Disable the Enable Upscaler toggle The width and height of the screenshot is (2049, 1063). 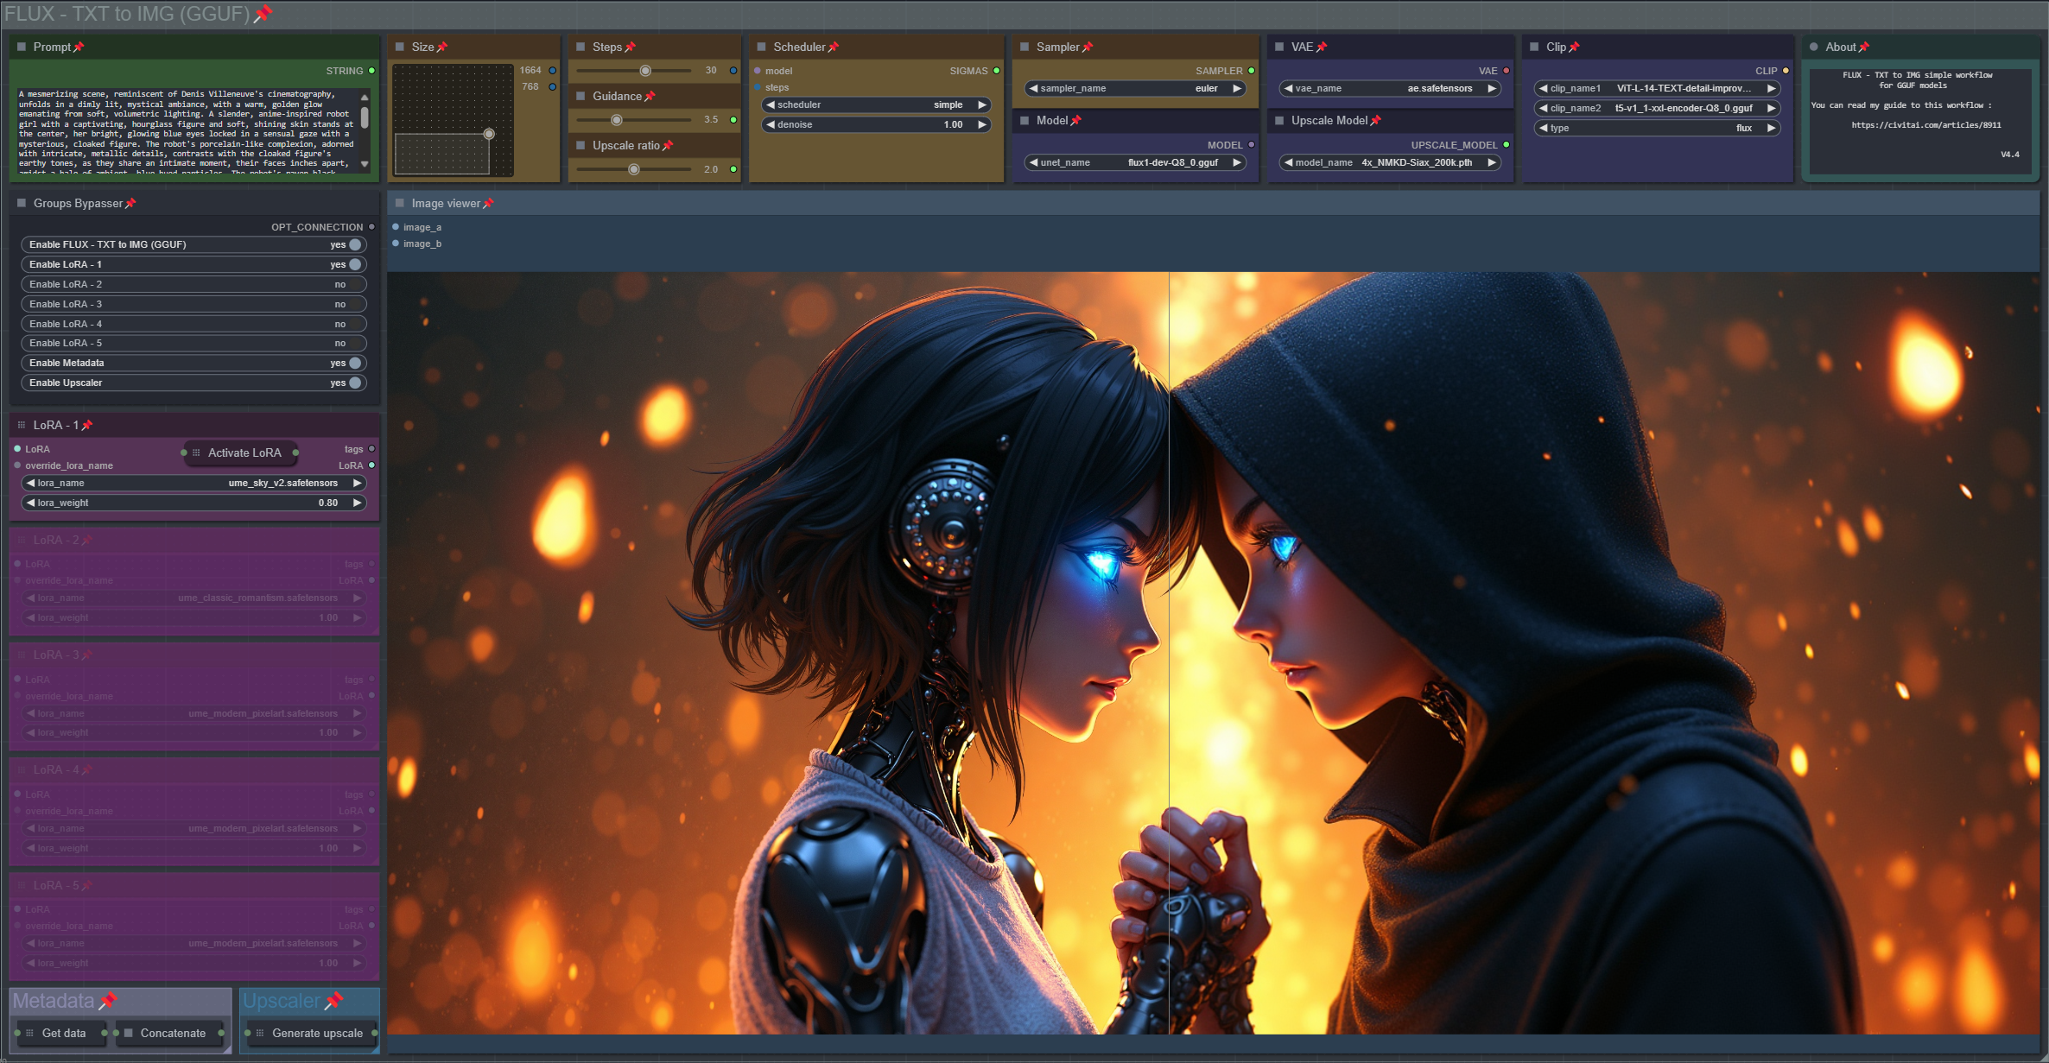pos(354,383)
